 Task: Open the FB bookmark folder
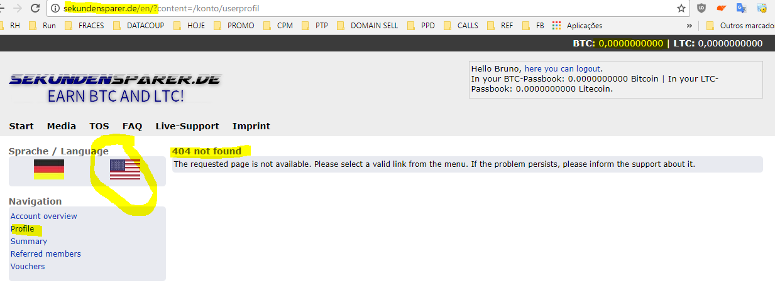click(x=534, y=26)
